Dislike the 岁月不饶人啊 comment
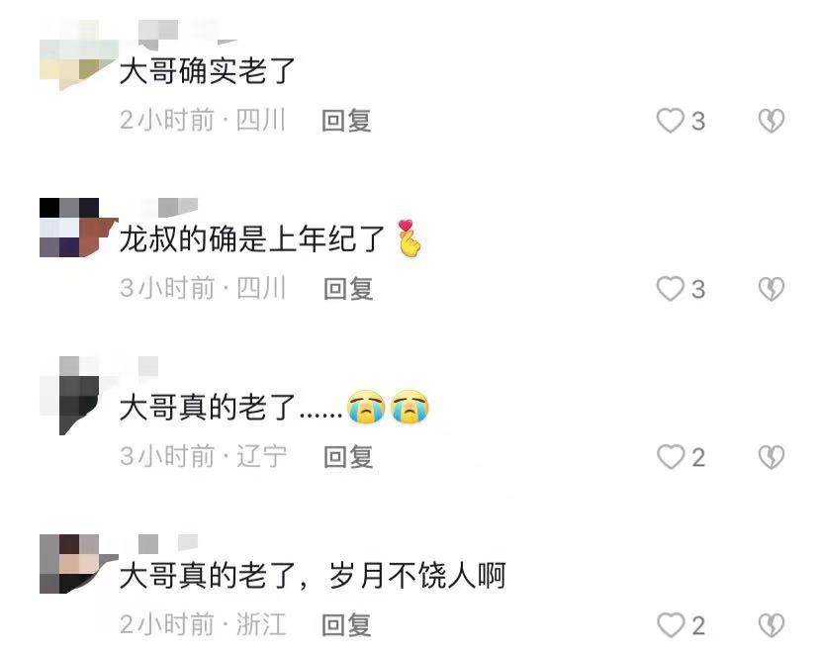This screenshot has height=656, width=819. click(x=772, y=625)
